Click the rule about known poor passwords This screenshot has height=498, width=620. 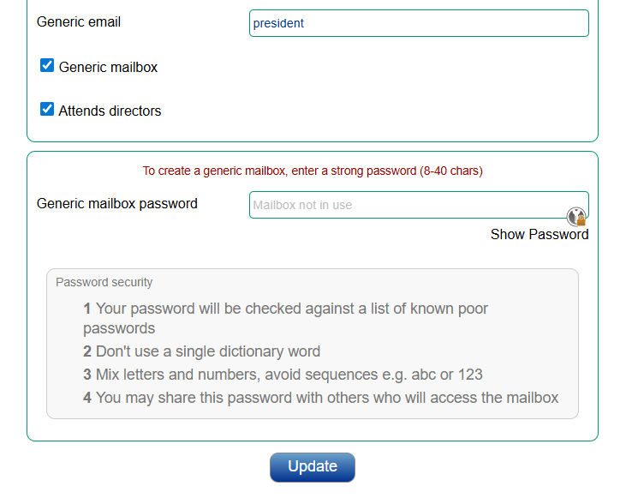[285, 318]
